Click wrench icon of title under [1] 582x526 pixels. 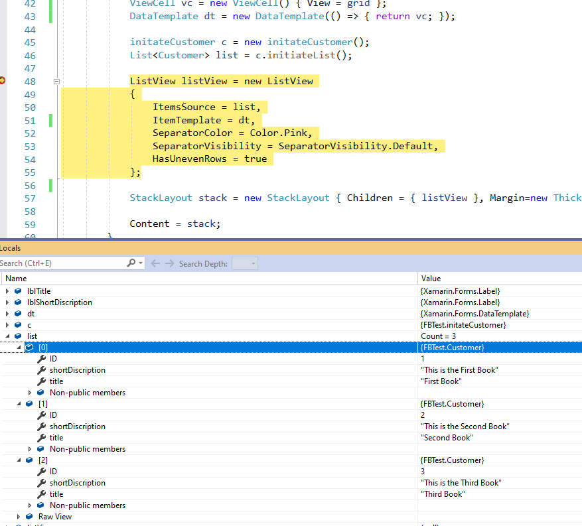pos(41,438)
